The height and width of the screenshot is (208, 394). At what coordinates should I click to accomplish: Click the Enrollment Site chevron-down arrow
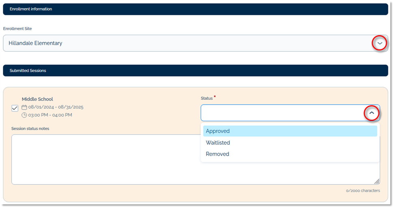(380, 43)
